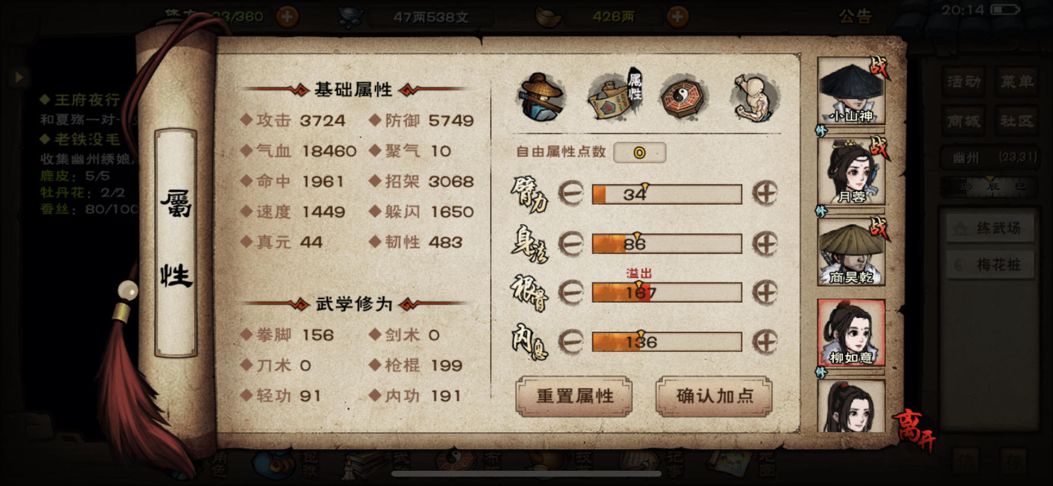Click the 身法 attribute bar
Viewport: 1053px width, 486px height.
(667, 244)
